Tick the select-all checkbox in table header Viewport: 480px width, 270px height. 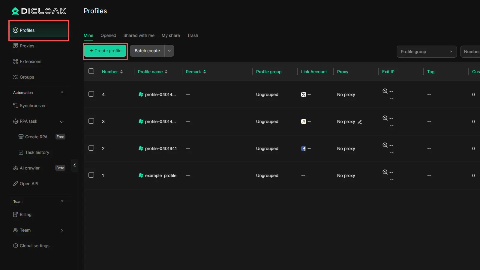[91, 71]
